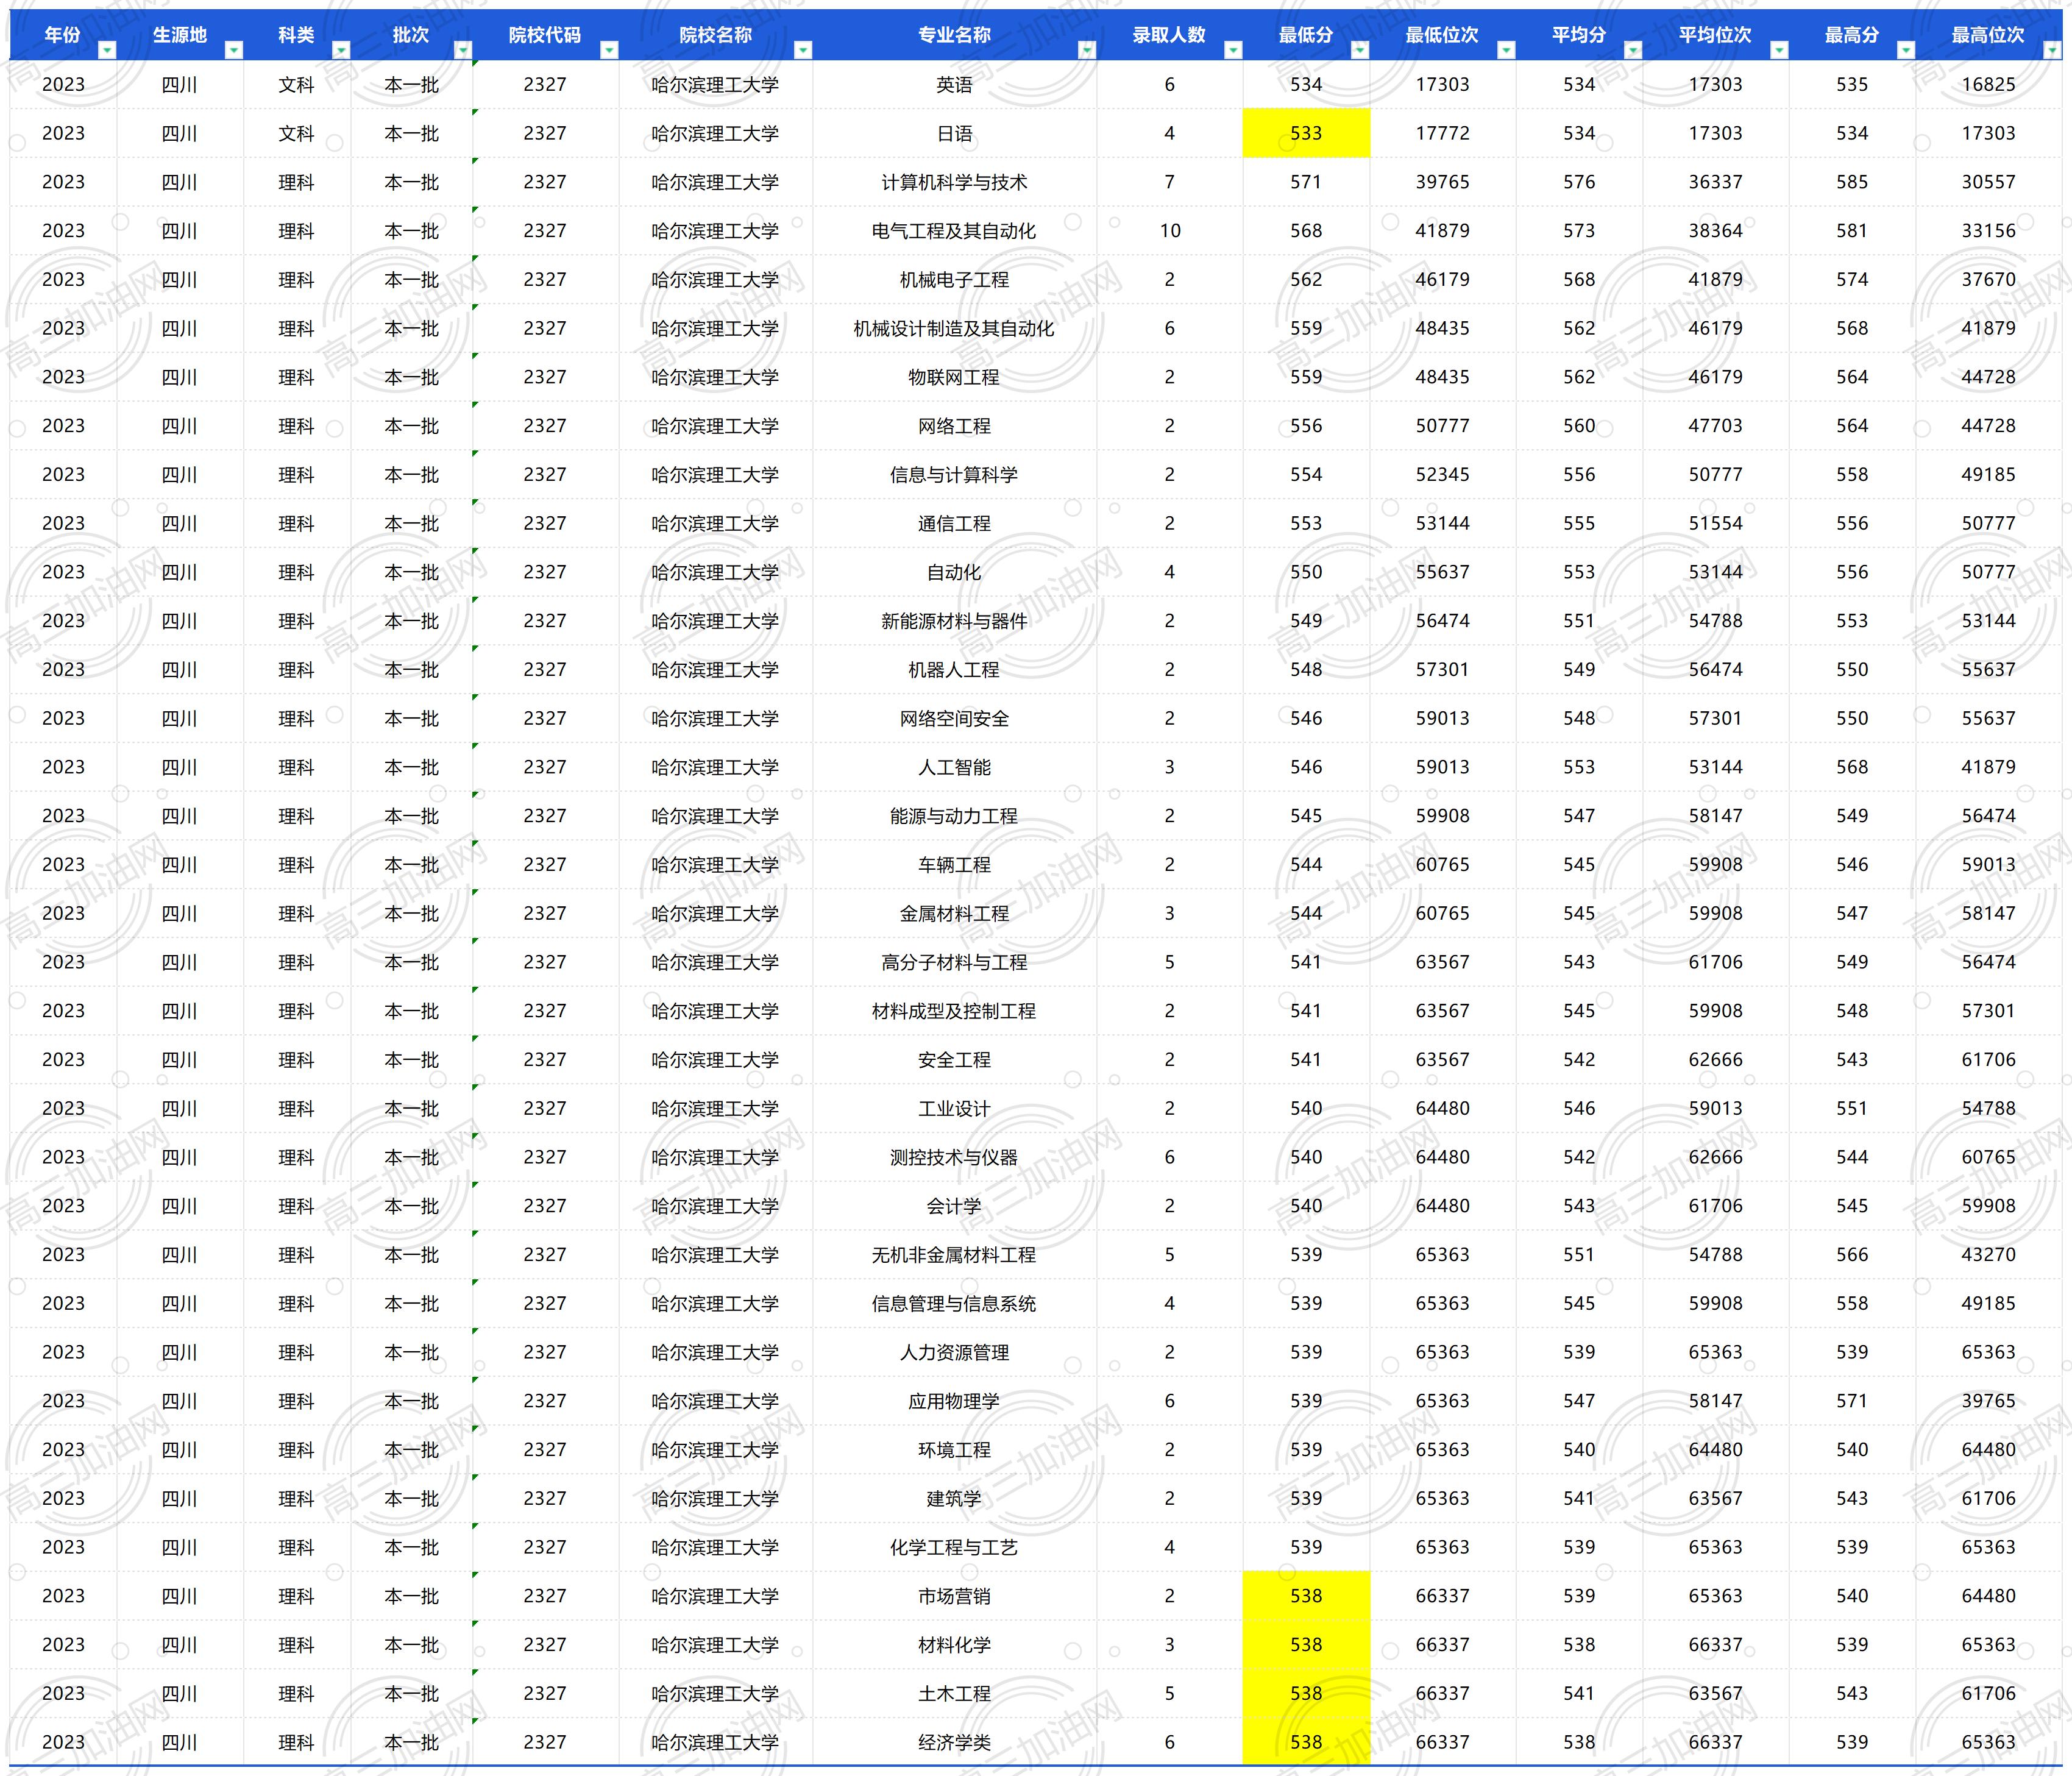Select the 日语 major cell
Screen dimensions: 2072x1776
coord(955,133)
